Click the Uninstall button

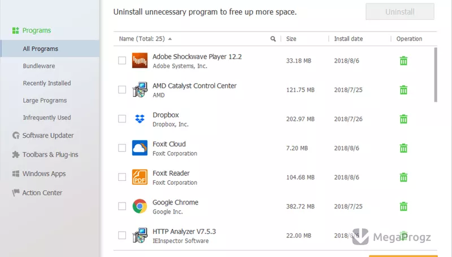(x=400, y=12)
